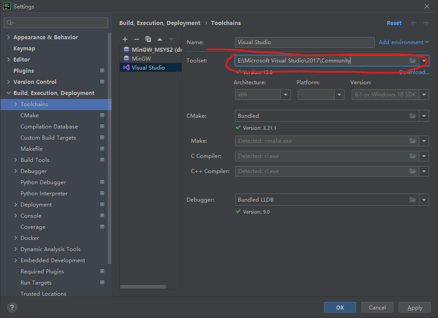The height and width of the screenshot is (318, 438).
Task: Move toolchain up in list
Action: (x=160, y=39)
